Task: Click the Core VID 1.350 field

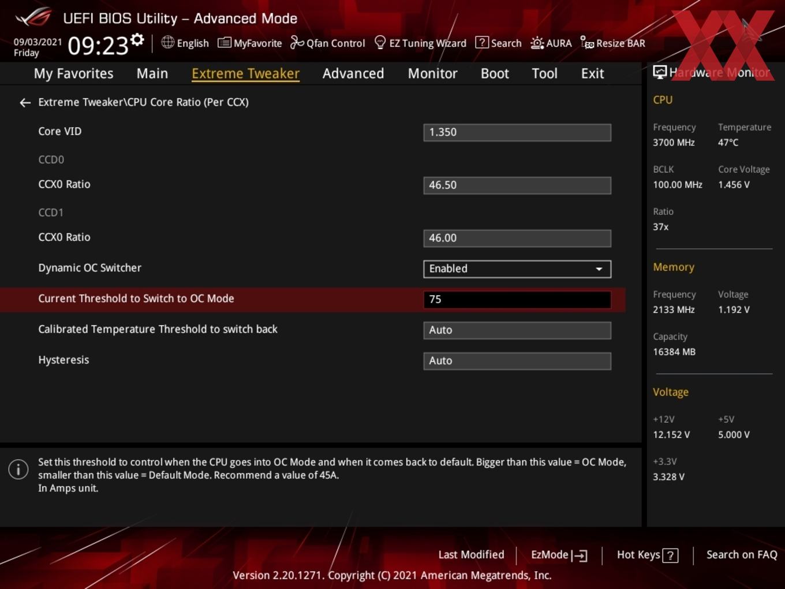Action: pos(517,132)
